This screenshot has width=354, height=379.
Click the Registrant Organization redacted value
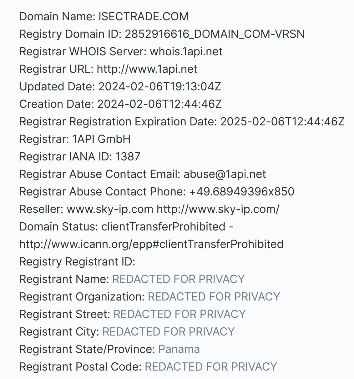[214, 297]
